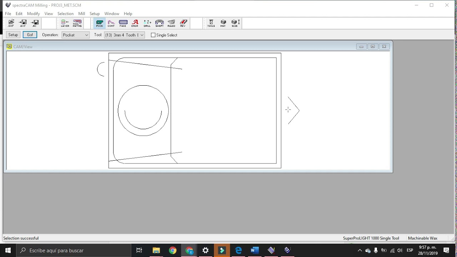
Task: Open Microsoft Edge from the taskbar
Action: click(238, 251)
